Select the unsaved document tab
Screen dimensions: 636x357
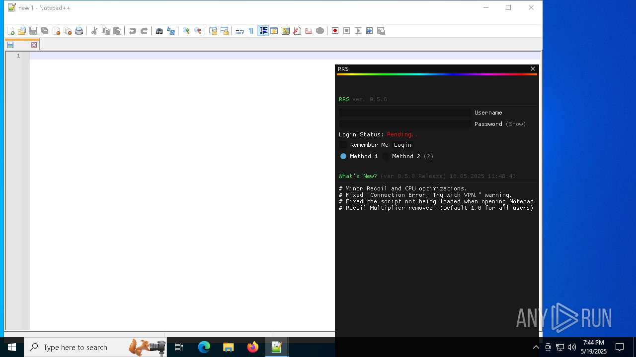click(22, 45)
